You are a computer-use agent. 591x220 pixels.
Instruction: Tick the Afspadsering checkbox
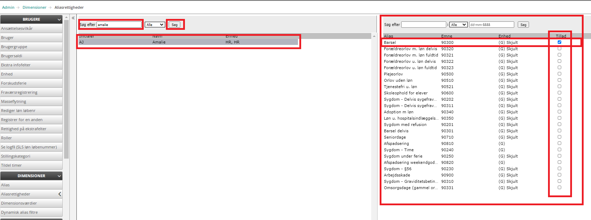[x=559, y=143]
